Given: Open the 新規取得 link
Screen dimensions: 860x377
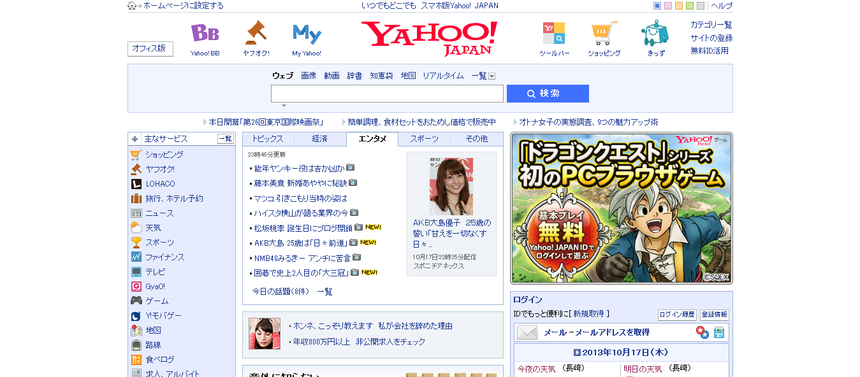Looking at the screenshot, I should coord(588,314).
